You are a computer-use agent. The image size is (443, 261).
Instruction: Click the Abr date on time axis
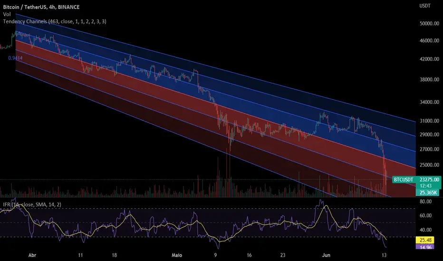[32, 255]
